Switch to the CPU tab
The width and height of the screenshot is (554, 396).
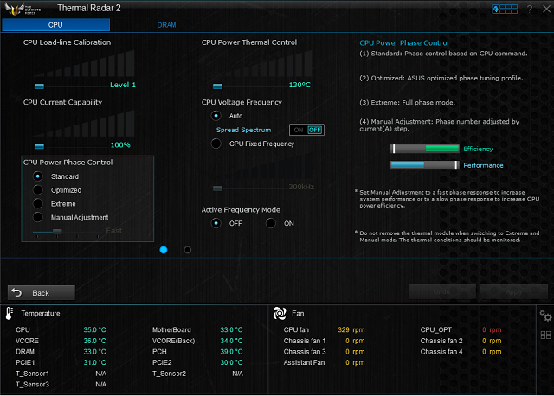pos(55,25)
